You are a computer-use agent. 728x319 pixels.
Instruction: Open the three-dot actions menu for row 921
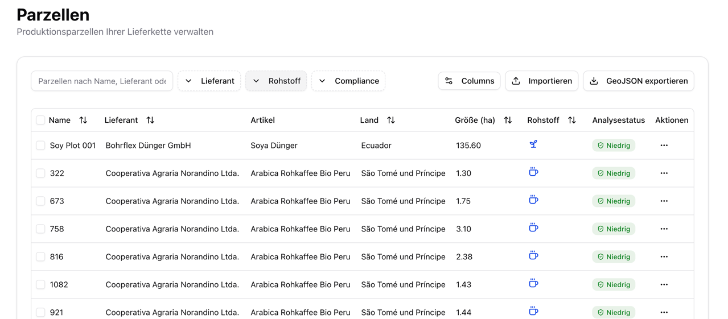pyautogui.click(x=664, y=313)
